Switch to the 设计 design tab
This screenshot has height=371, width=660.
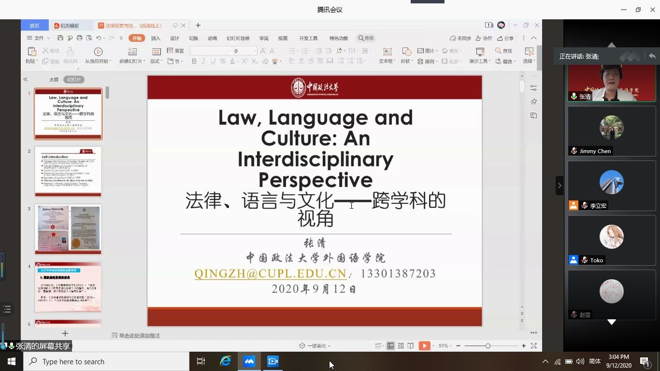(x=174, y=38)
